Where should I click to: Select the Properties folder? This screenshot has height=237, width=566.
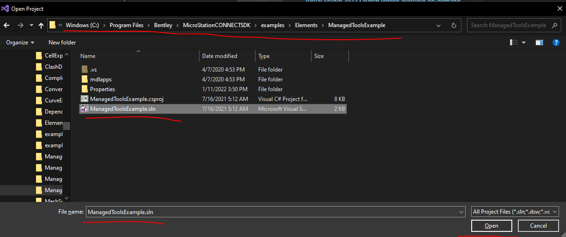(213, 89)
